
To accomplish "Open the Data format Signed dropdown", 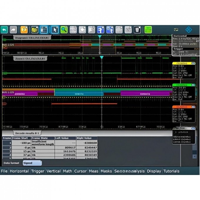I will [32, 163].
